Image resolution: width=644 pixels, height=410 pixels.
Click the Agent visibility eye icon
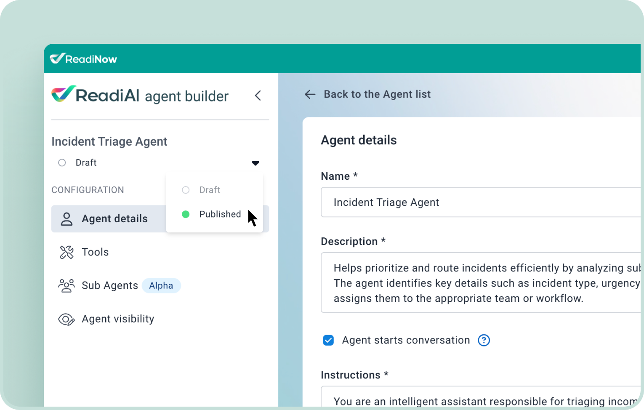[67, 319]
